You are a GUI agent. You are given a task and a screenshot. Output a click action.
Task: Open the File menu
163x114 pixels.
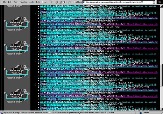pos(4,2)
